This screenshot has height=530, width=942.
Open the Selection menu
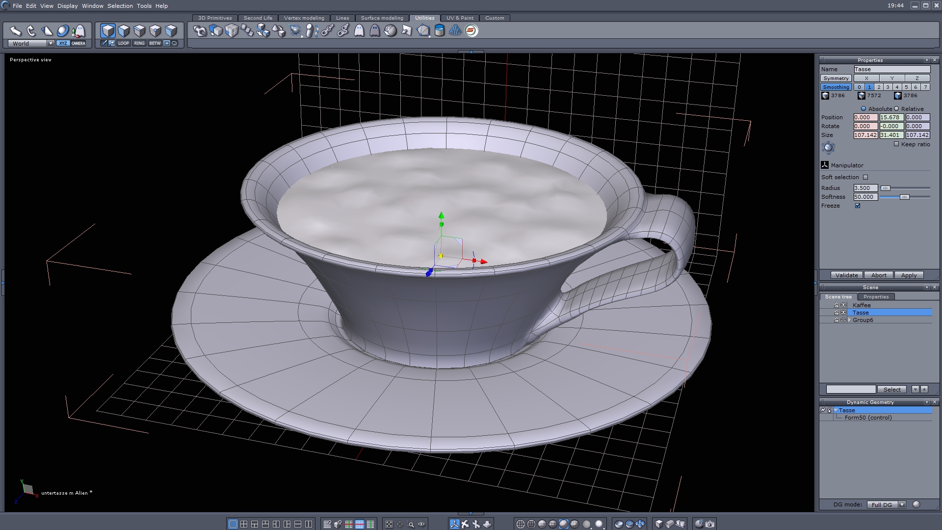pyautogui.click(x=120, y=6)
